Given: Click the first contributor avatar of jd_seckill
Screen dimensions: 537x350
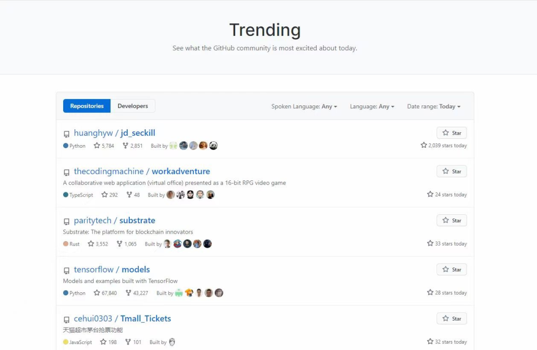Looking at the screenshot, I should 173,146.
